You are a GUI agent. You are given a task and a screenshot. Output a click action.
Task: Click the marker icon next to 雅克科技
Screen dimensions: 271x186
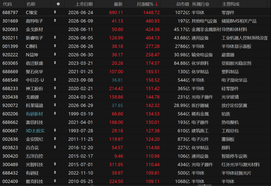coord(55,181)
